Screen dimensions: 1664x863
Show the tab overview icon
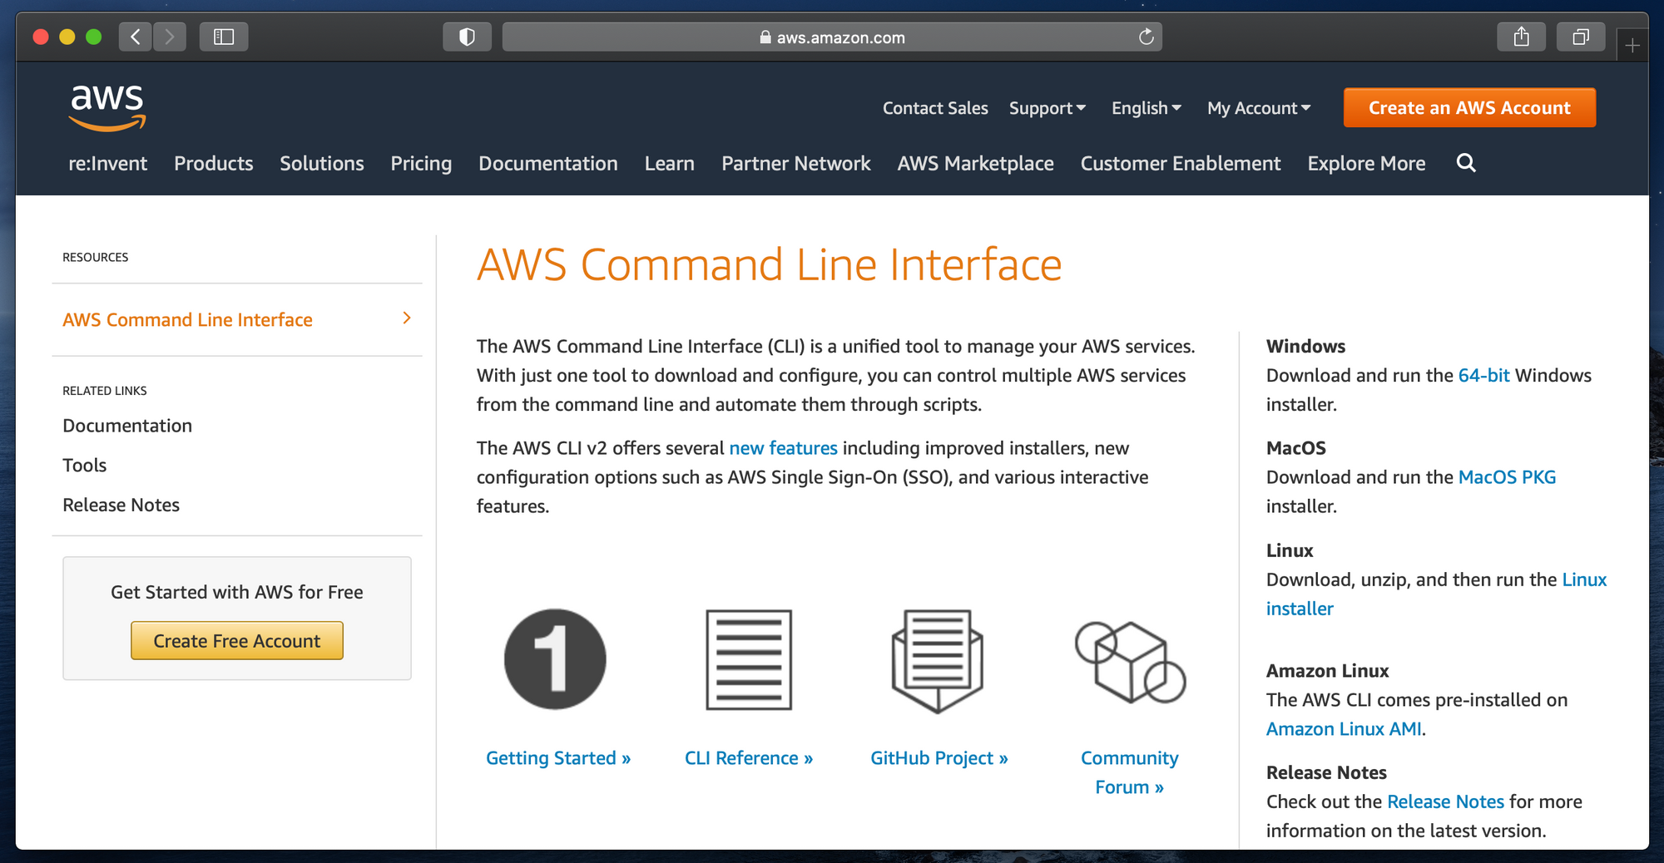(1581, 37)
